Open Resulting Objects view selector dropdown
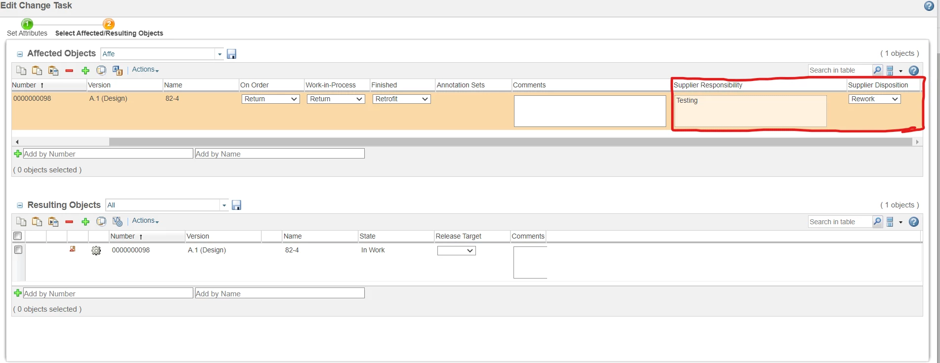Image resolution: width=940 pixels, height=363 pixels. (224, 205)
